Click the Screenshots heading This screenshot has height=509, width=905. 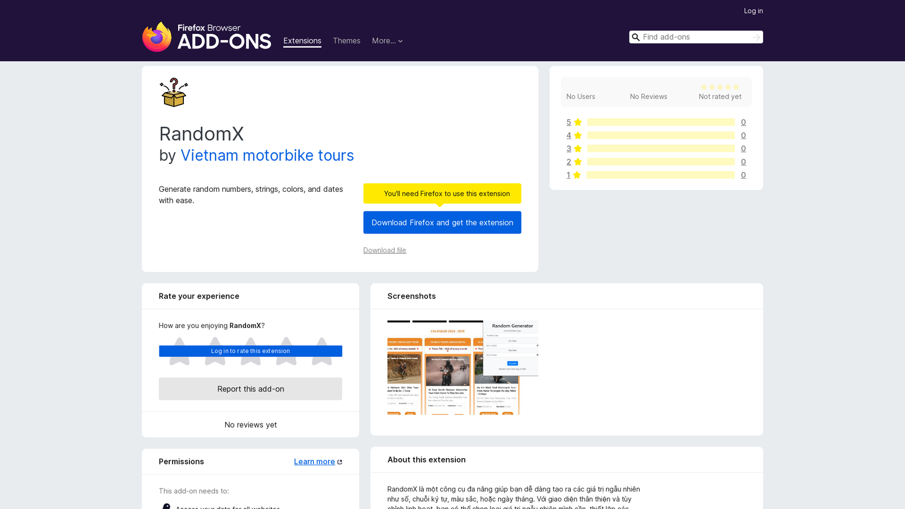pos(412,296)
